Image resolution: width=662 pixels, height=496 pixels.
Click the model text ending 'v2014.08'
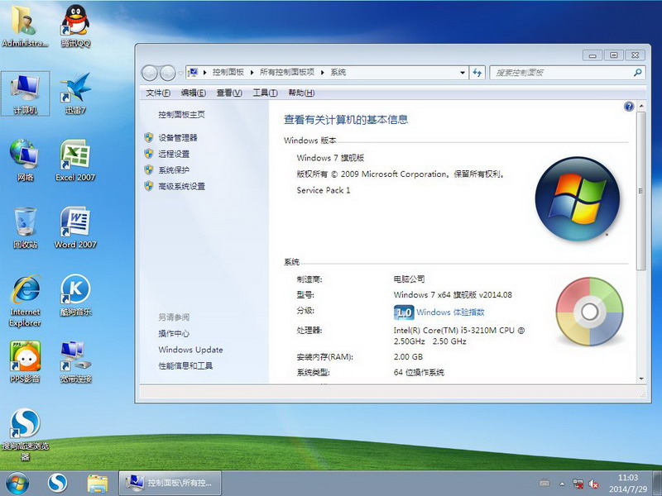coord(453,295)
